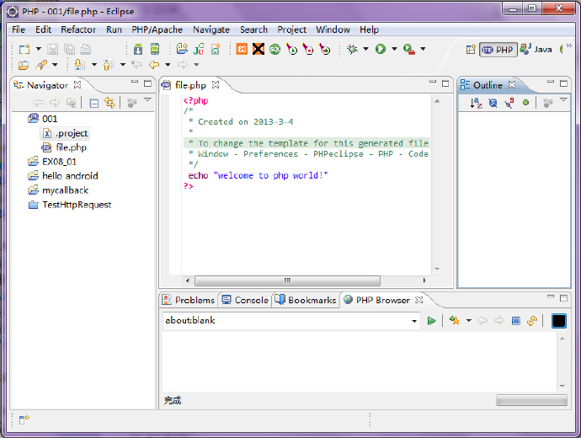This screenshot has height=438, width=581.
Task: Open the favorites dropdown next to star
Action: click(469, 321)
